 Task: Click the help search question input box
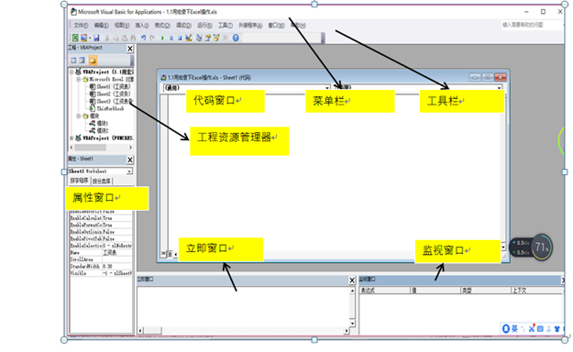(x=532, y=25)
